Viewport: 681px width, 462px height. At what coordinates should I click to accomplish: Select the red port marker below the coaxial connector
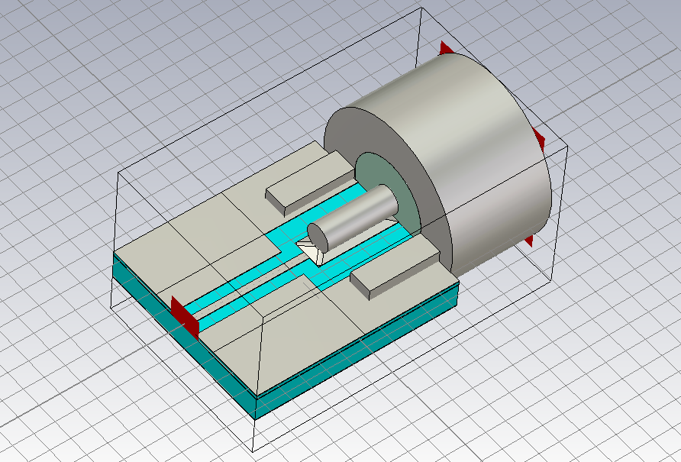tap(528, 241)
